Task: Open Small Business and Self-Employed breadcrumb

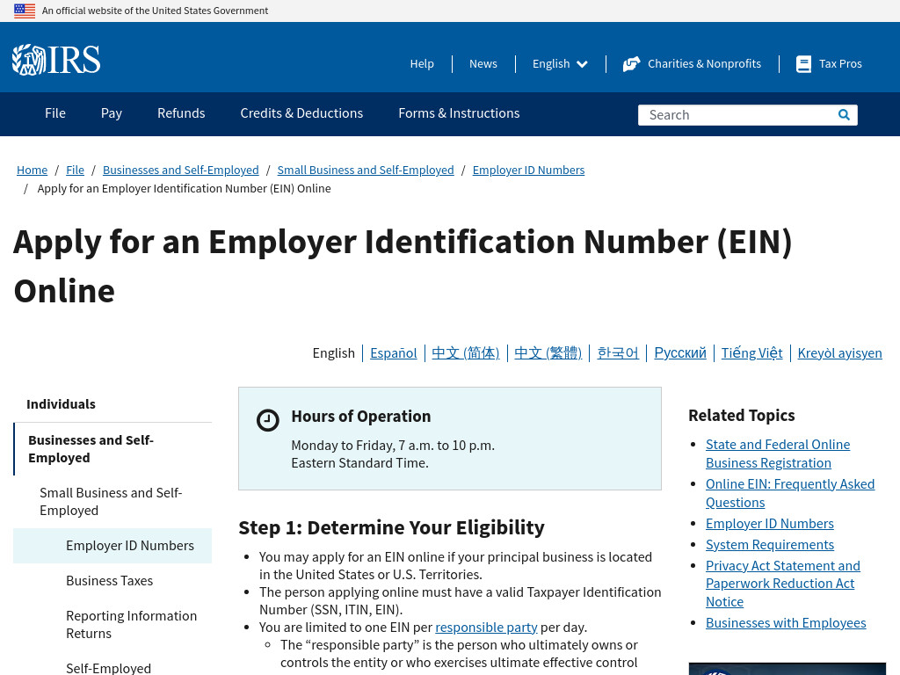Action: click(366, 170)
